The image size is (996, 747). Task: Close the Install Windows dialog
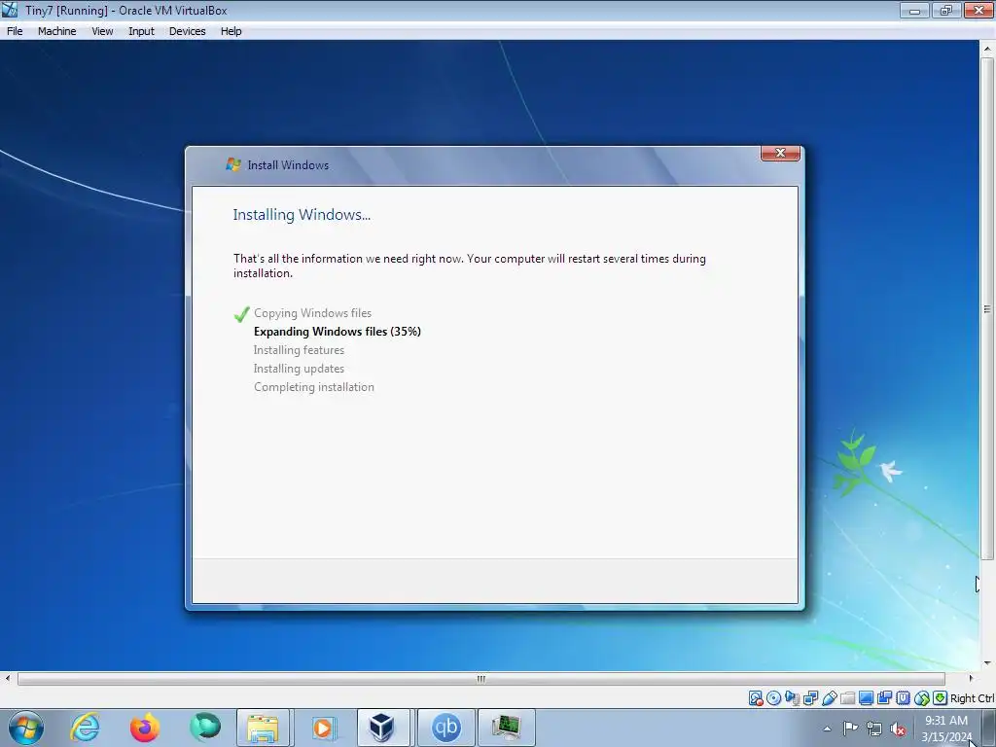[781, 153]
